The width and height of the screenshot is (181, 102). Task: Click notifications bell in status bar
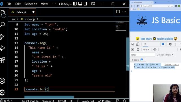click(x=124, y=101)
